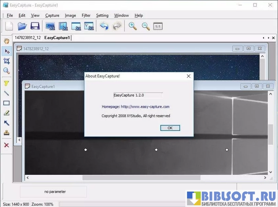Image resolution: width=278 pixels, height=207 pixels.
Task: Click the Zoom Out magnifier icon
Action: point(146,26)
